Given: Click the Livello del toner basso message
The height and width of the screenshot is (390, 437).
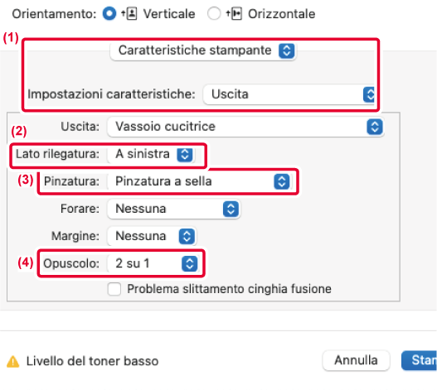Looking at the screenshot, I should (92, 361).
